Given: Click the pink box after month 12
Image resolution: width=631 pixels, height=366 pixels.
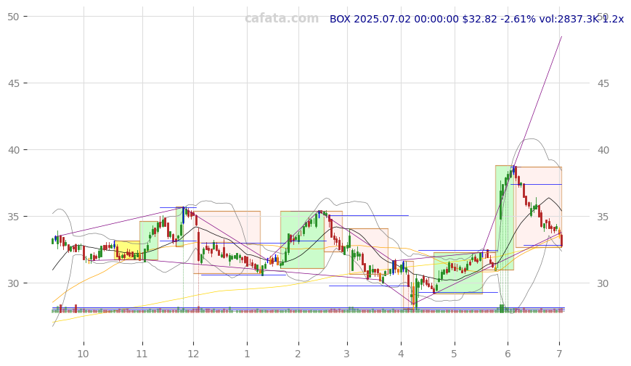Looking at the screenshot, I should [x=227, y=242].
